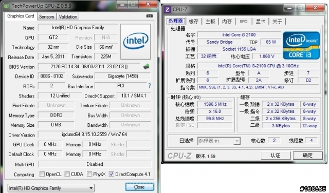Click the Bus Interface question mark

coord(150,86)
